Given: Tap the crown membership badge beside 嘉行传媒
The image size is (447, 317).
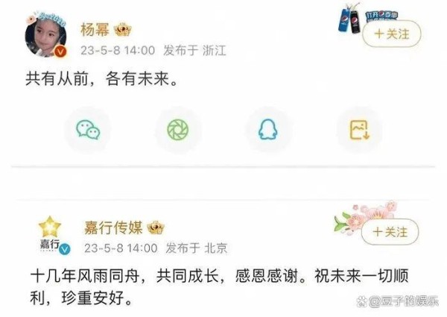Looking at the screenshot, I should pos(156,227).
